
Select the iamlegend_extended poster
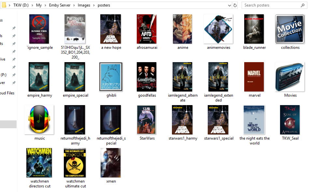point(218,77)
